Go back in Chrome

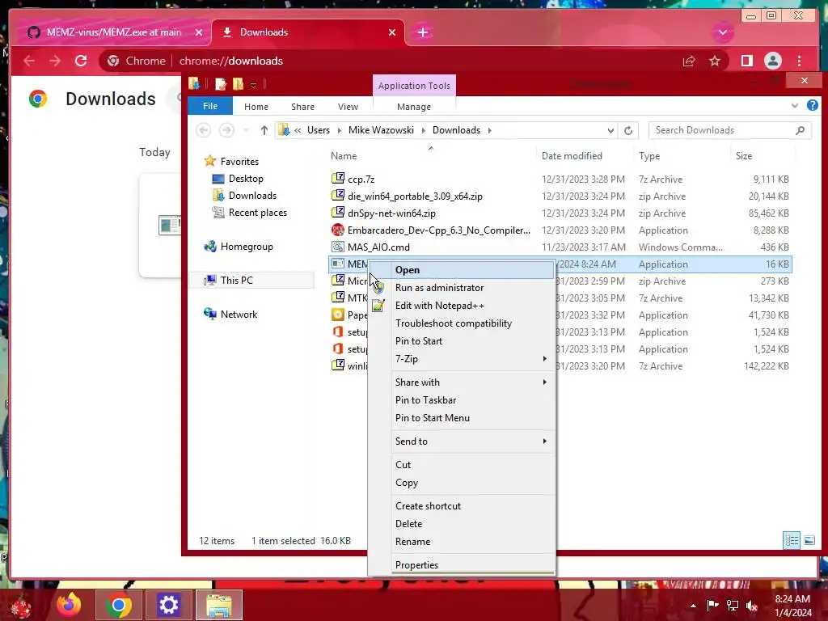(x=29, y=61)
